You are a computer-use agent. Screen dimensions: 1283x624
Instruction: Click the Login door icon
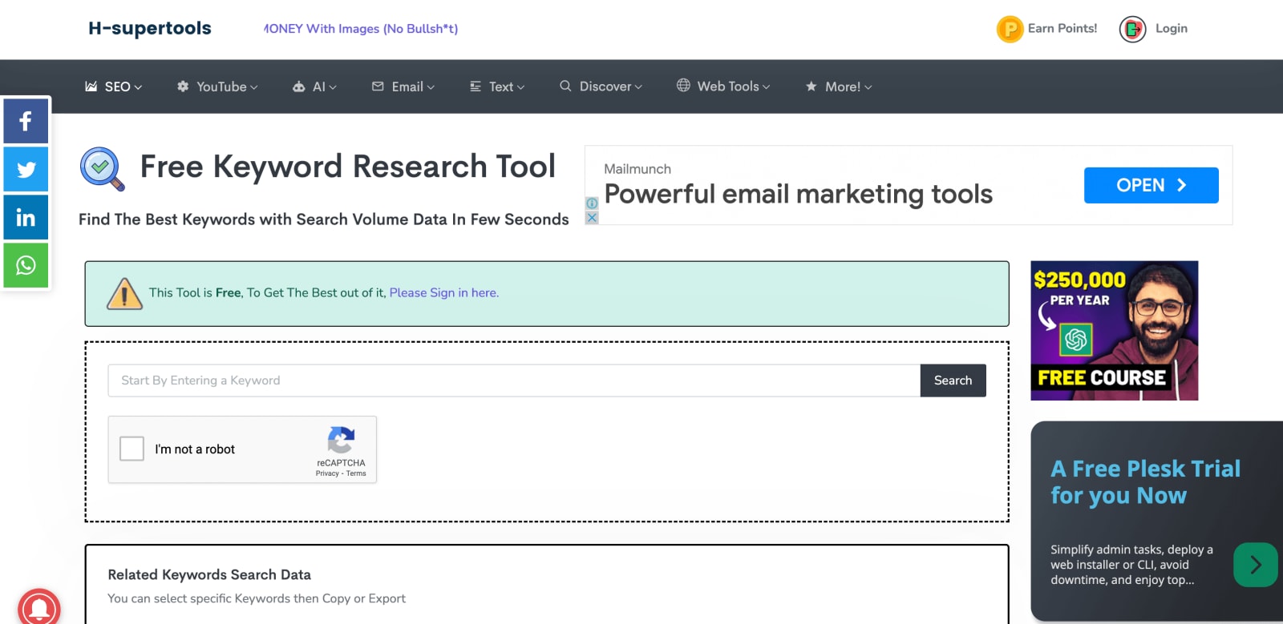pos(1132,30)
